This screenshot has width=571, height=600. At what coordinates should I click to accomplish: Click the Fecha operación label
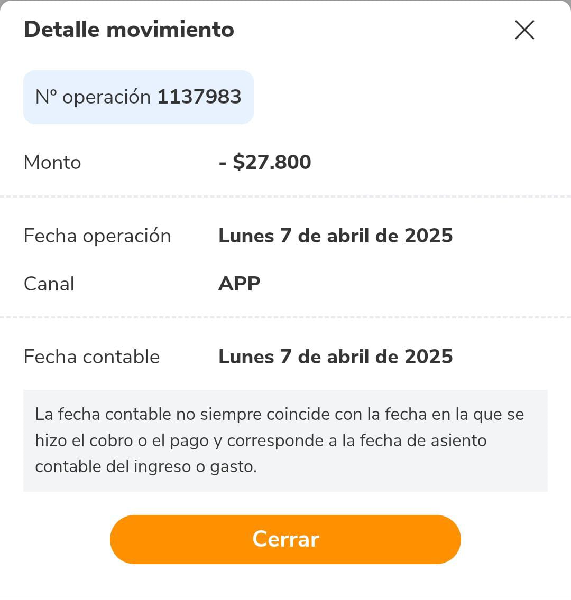click(x=97, y=236)
